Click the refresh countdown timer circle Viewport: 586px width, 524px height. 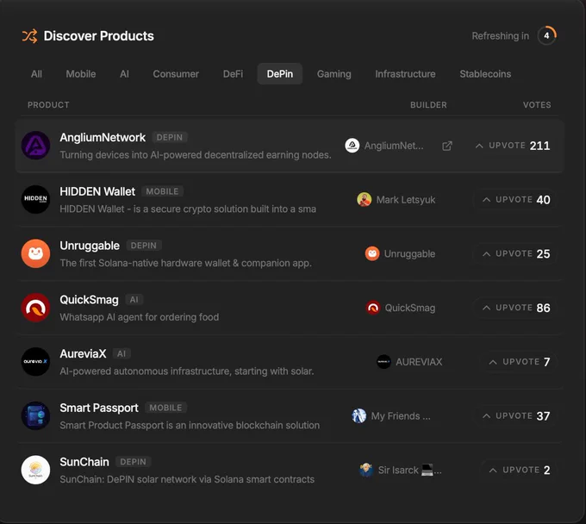tap(546, 35)
